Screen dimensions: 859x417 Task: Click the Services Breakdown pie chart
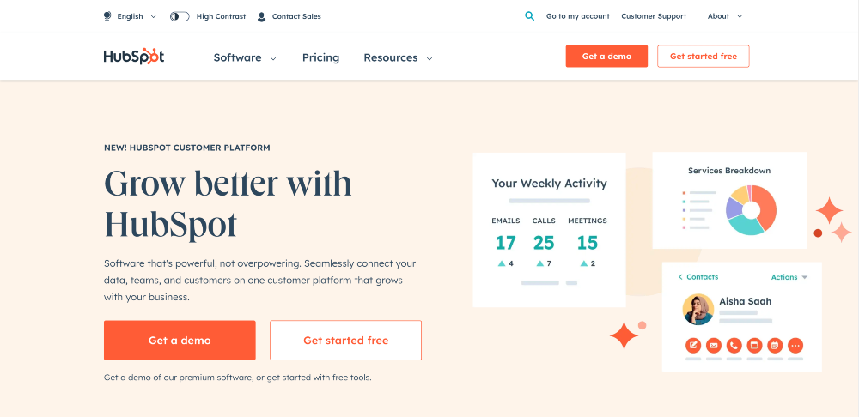tap(751, 210)
